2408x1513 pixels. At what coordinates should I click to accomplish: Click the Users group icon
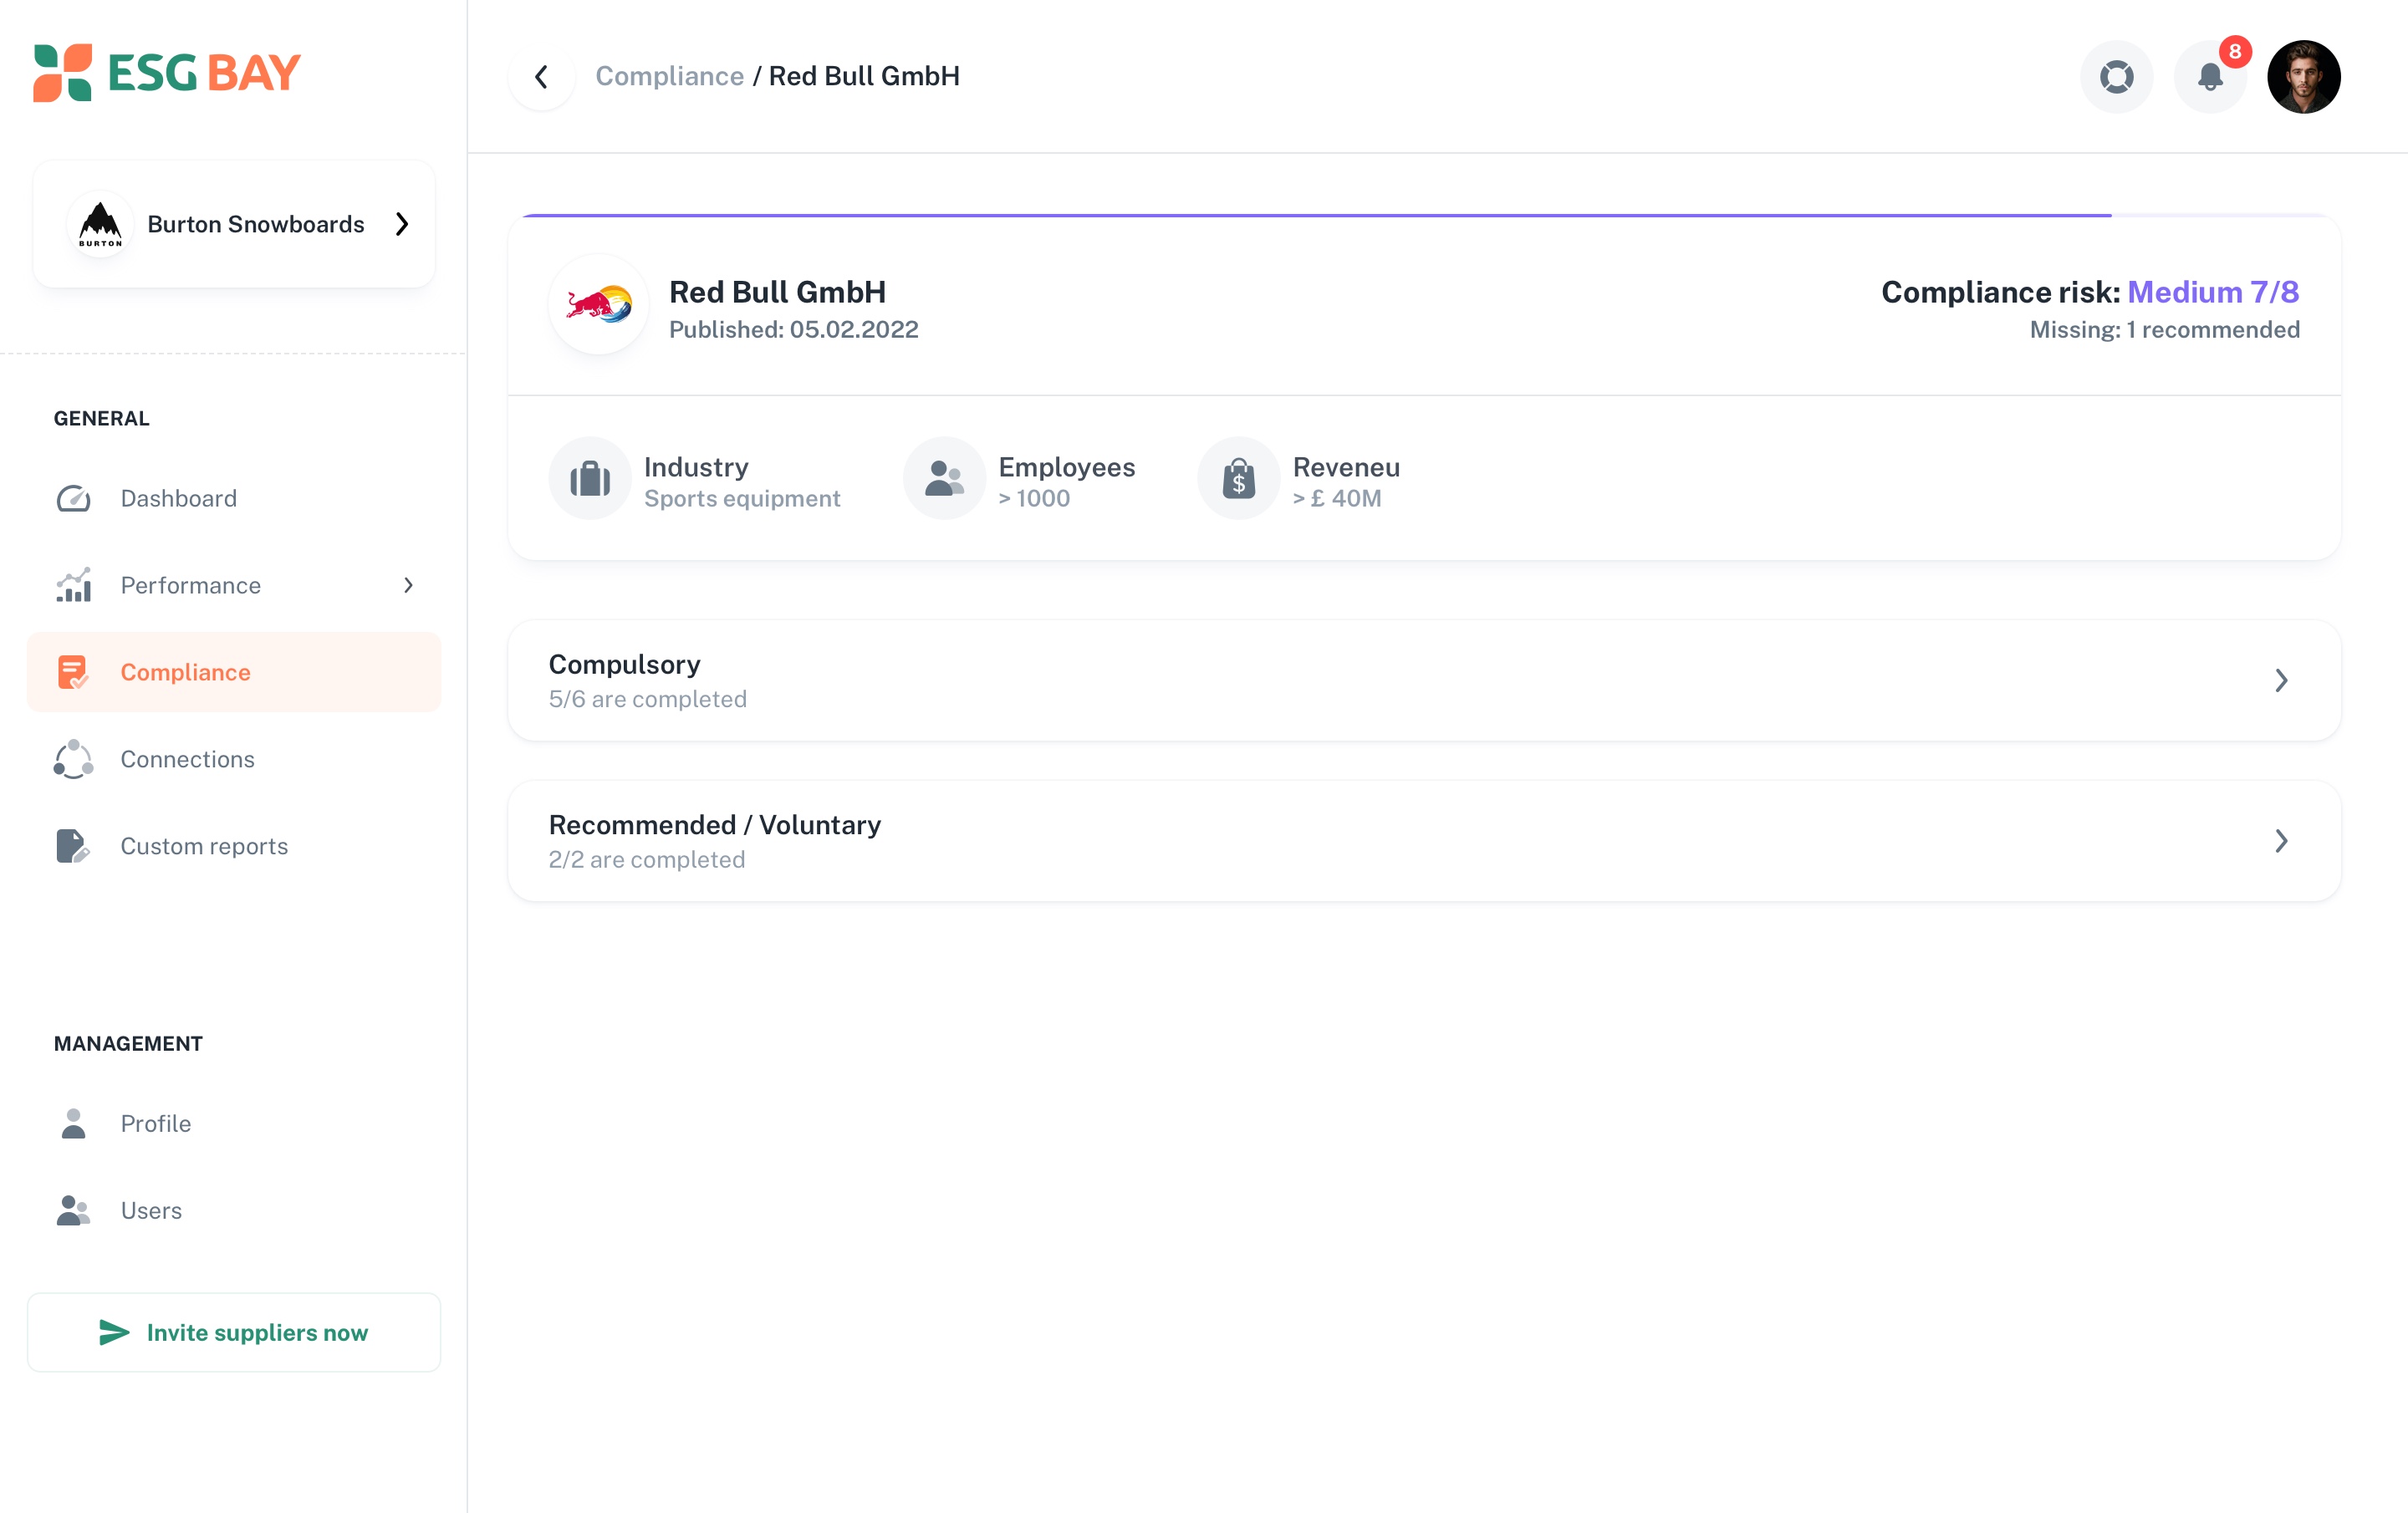point(73,1210)
